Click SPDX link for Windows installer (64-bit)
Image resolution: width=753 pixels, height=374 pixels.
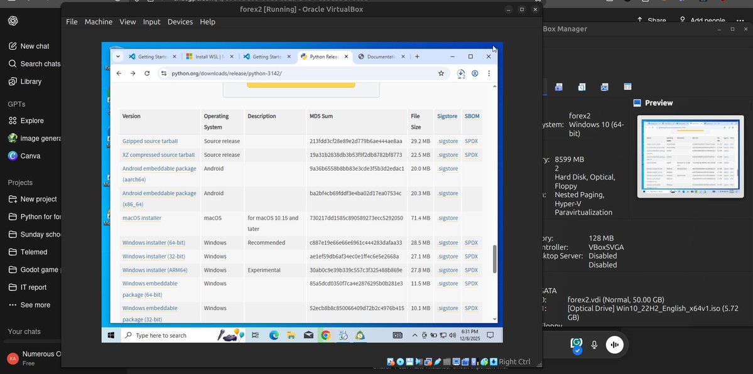coord(471,242)
